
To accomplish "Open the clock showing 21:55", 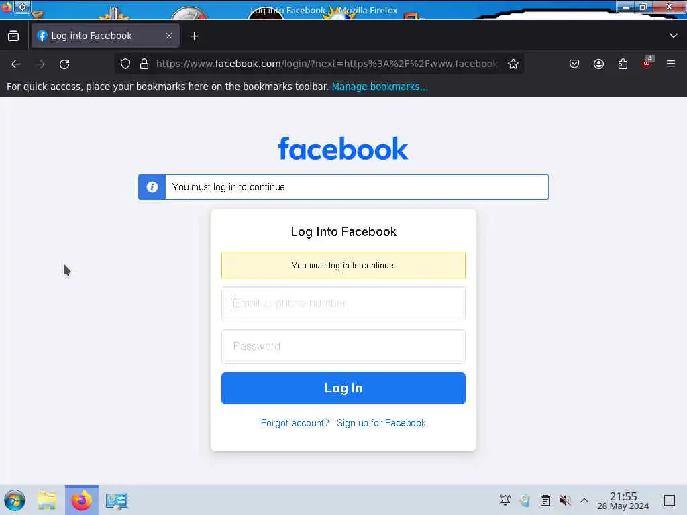I will (x=623, y=500).
